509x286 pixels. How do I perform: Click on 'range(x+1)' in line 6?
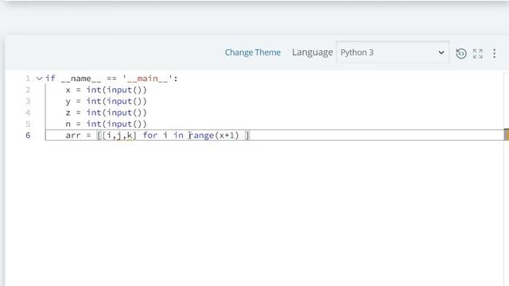tap(214, 135)
